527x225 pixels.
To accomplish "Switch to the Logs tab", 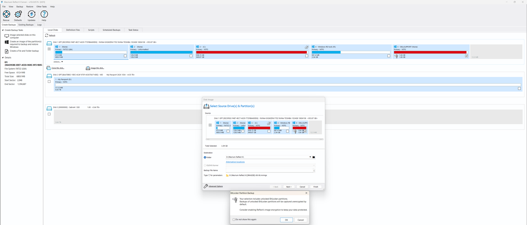I will coord(40,25).
